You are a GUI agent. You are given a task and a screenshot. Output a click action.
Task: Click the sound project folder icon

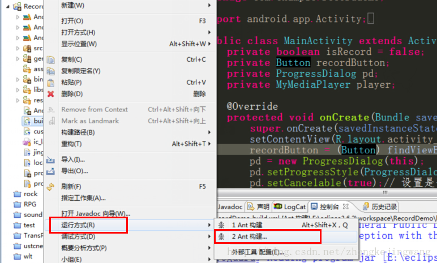pyautogui.click(x=18, y=215)
